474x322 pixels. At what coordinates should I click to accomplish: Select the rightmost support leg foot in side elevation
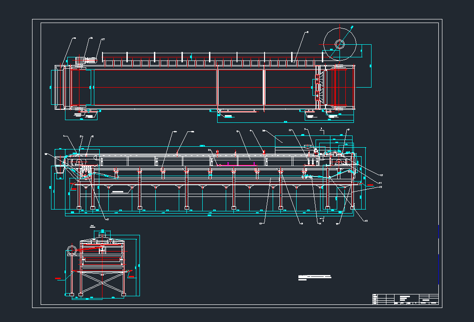pyautogui.click(x=352, y=208)
